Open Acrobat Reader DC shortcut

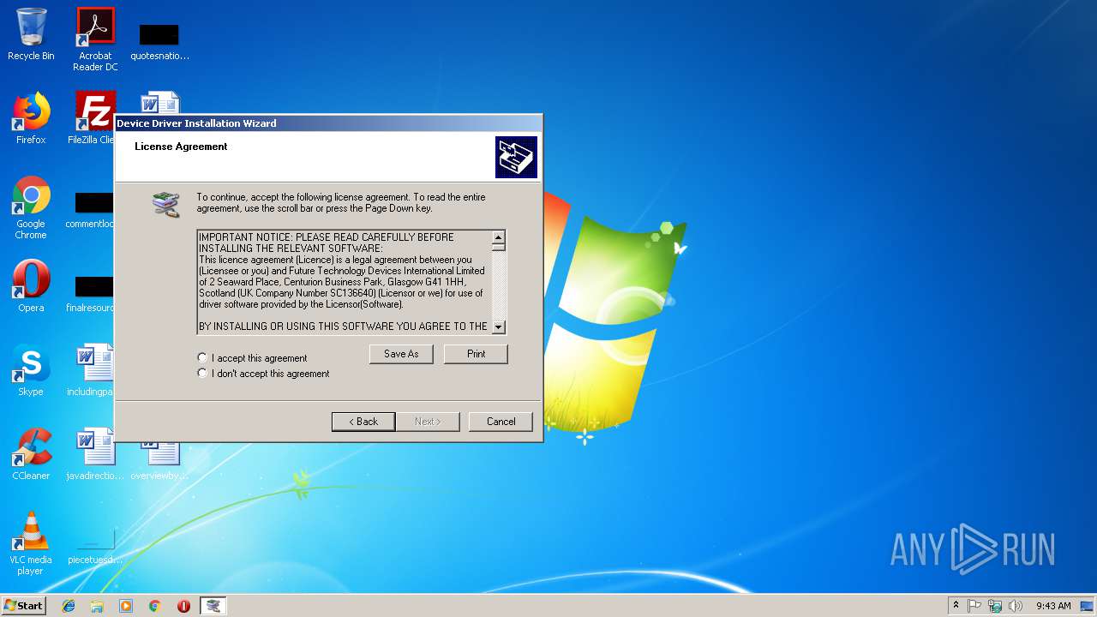[95, 39]
